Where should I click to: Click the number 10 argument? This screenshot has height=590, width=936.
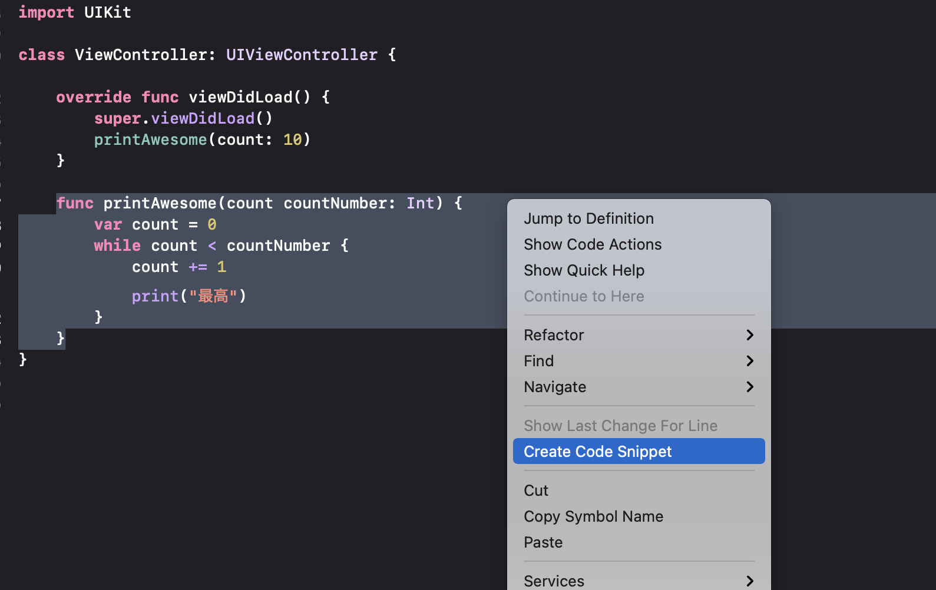tap(292, 140)
